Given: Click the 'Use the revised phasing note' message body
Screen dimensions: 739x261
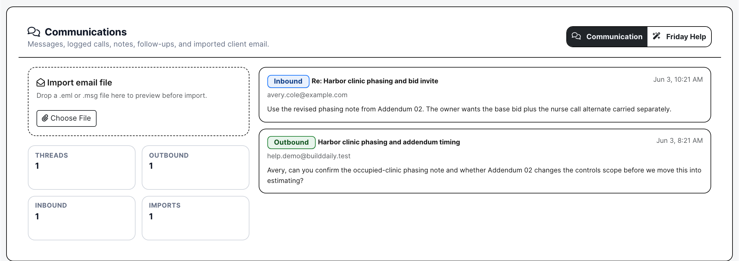Looking at the screenshot, I should (469, 109).
